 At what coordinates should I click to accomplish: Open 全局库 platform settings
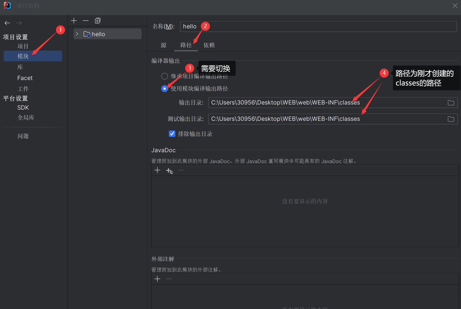pos(26,117)
